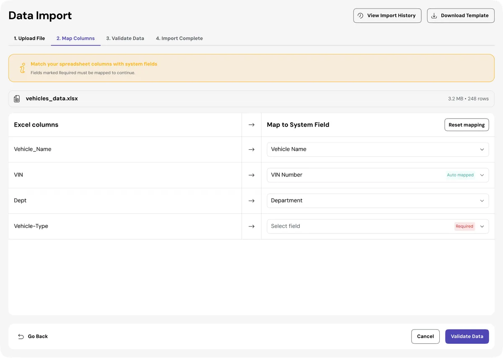Click the info icon in the yellow banner
This screenshot has height=358, width=503.
22,67
